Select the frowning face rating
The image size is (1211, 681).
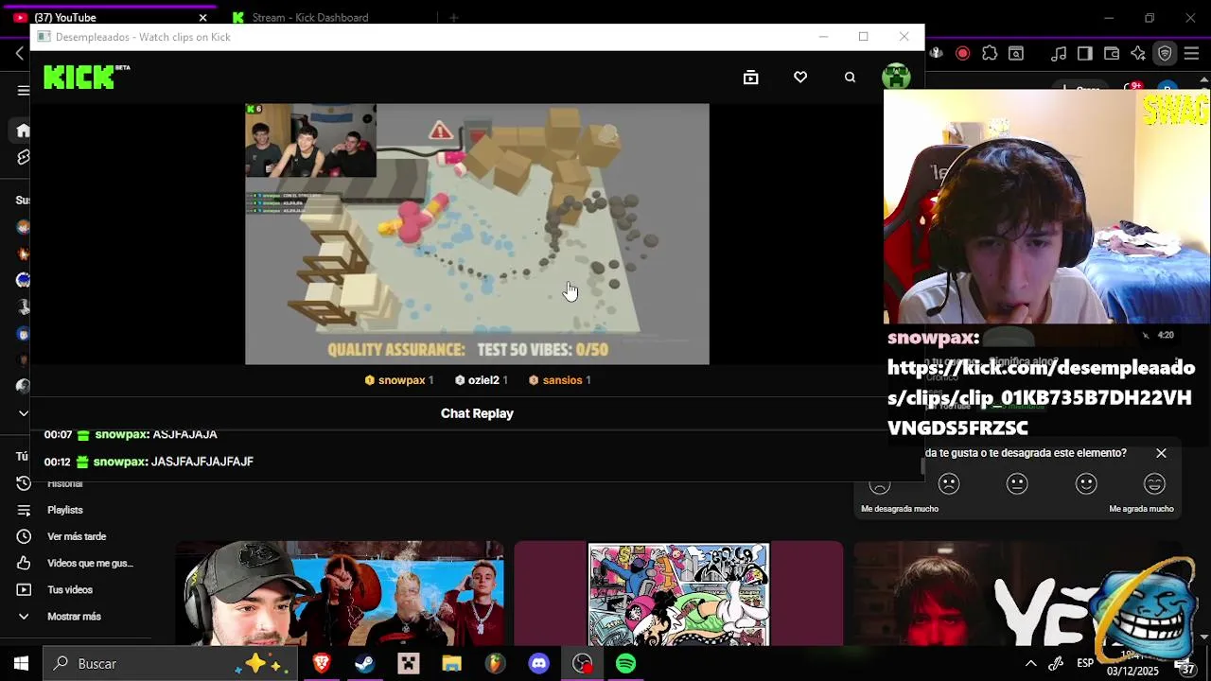coord(949,484)
